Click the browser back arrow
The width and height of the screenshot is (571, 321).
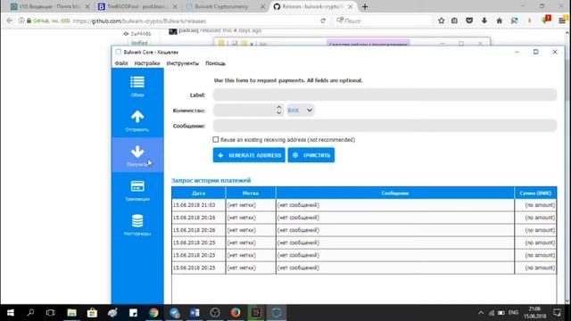[x=10, y=21]
